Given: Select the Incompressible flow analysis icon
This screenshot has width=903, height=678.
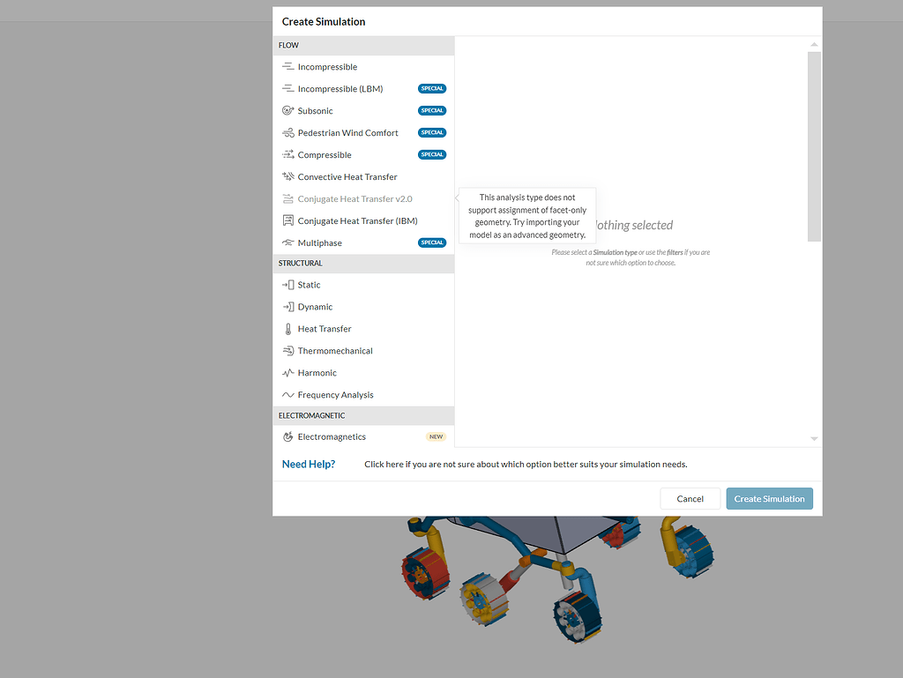Looking at the screenshot, I should [287, 66].
